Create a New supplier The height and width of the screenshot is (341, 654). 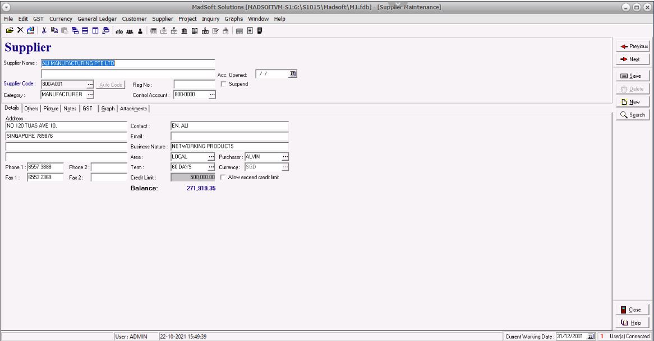coord(633,101)
